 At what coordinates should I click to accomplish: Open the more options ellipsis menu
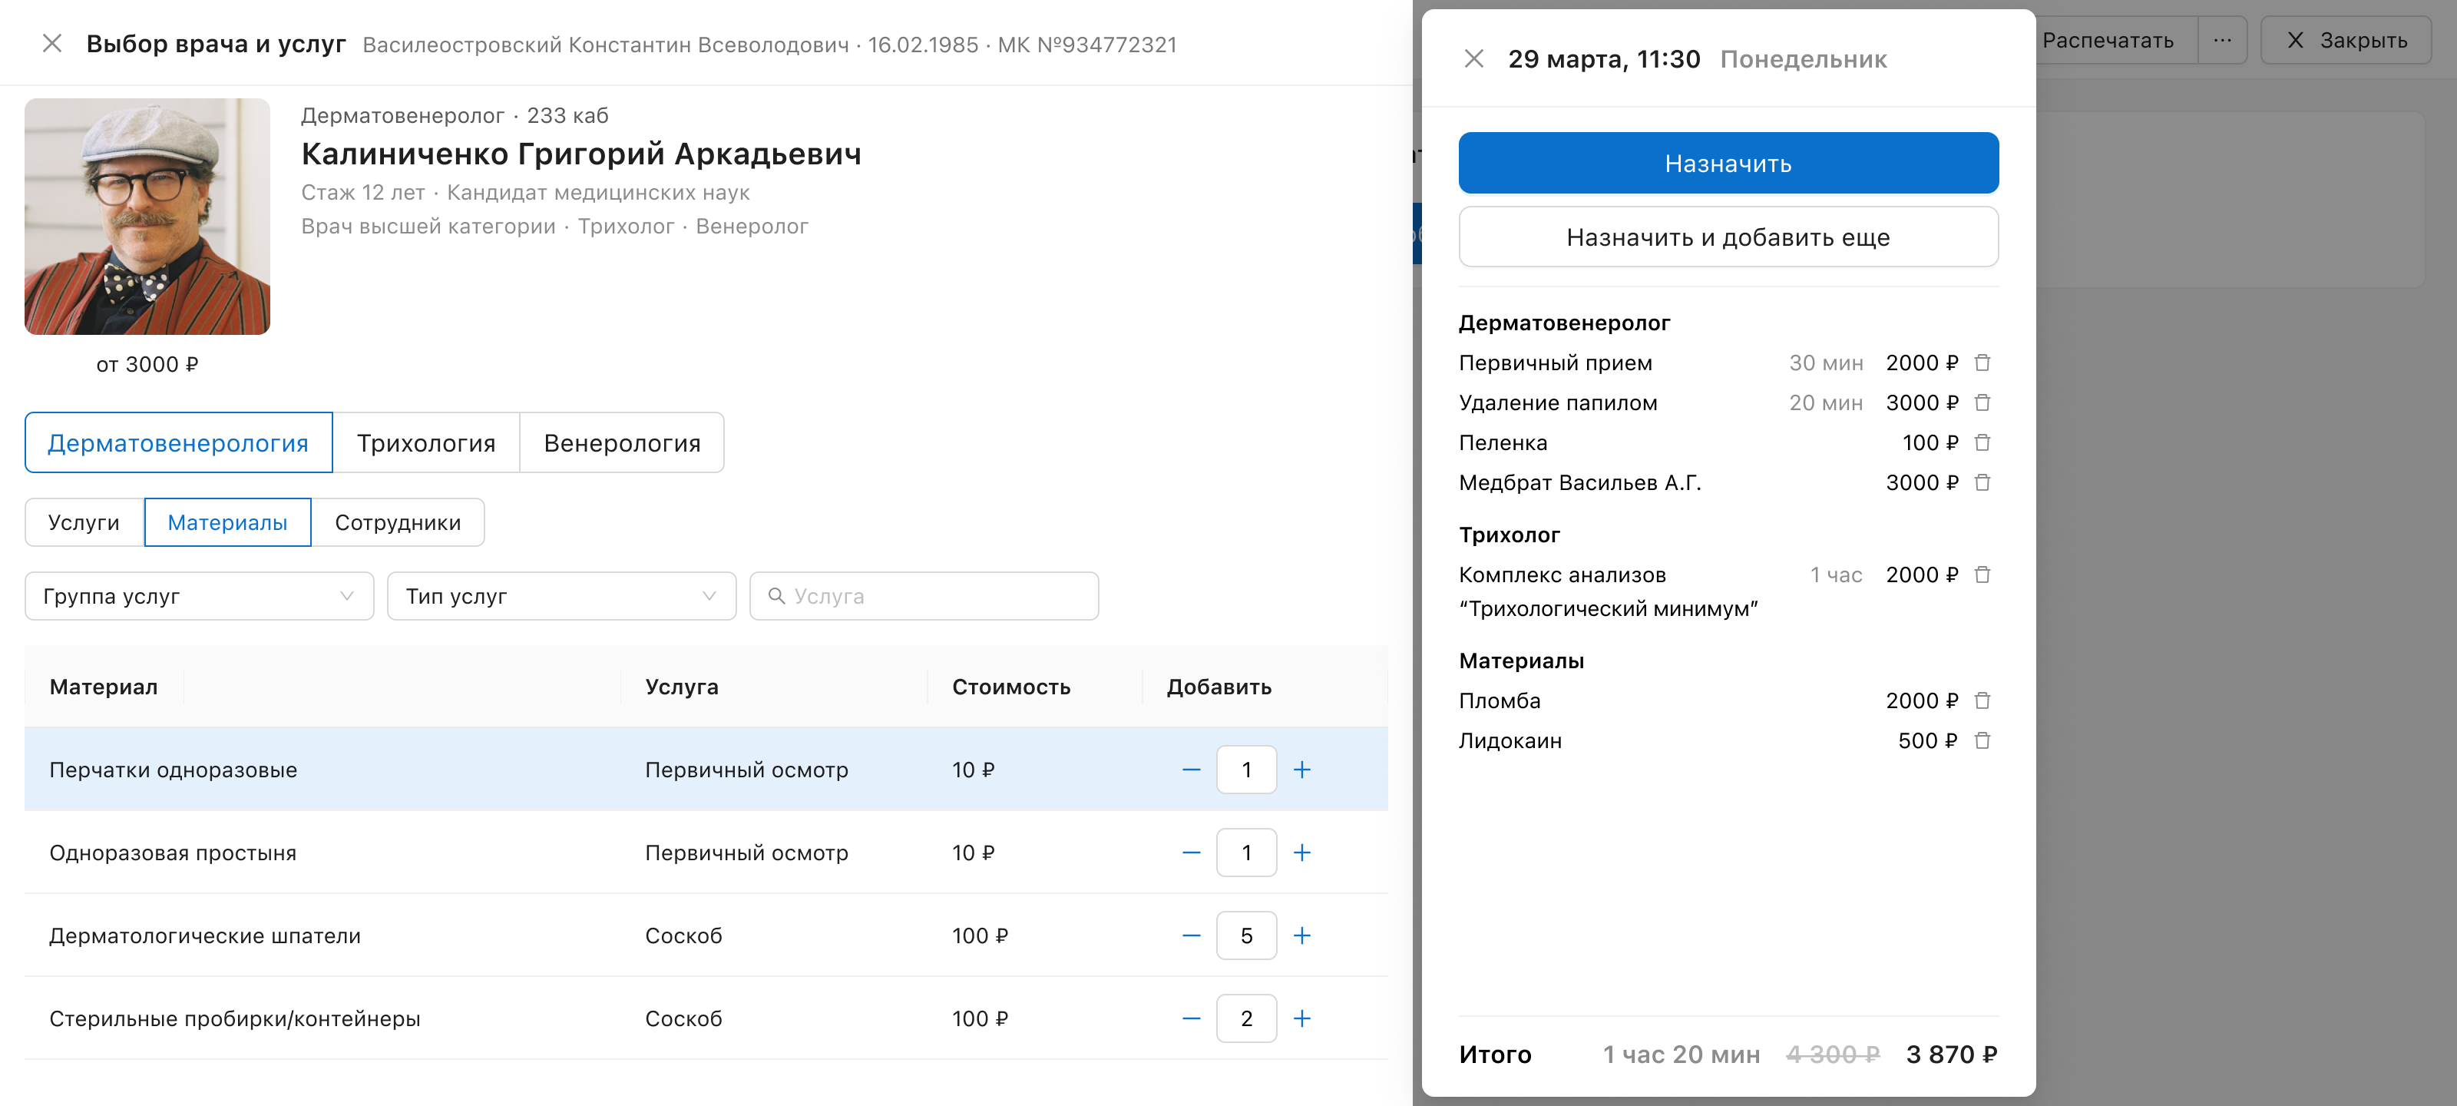(2222, 40)
